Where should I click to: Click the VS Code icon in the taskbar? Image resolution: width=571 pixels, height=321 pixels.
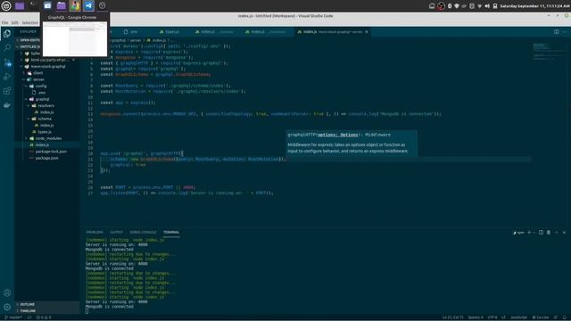pyautogui.click(x=88, y=5)
